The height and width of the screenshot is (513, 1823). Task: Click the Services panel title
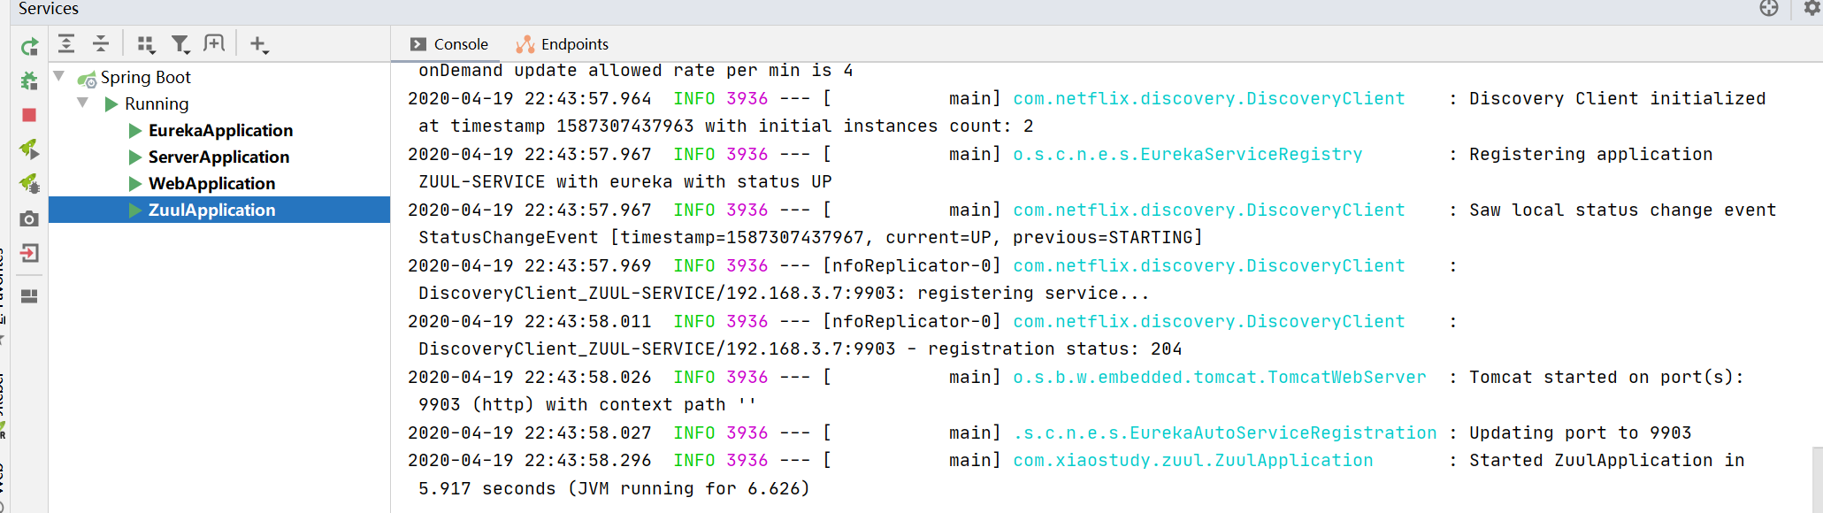coord(49,9)
